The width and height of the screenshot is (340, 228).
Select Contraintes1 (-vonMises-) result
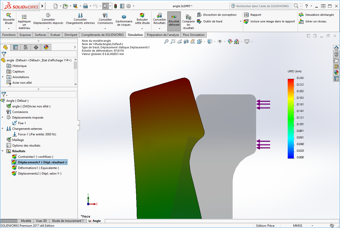click(x=35, y=156)
